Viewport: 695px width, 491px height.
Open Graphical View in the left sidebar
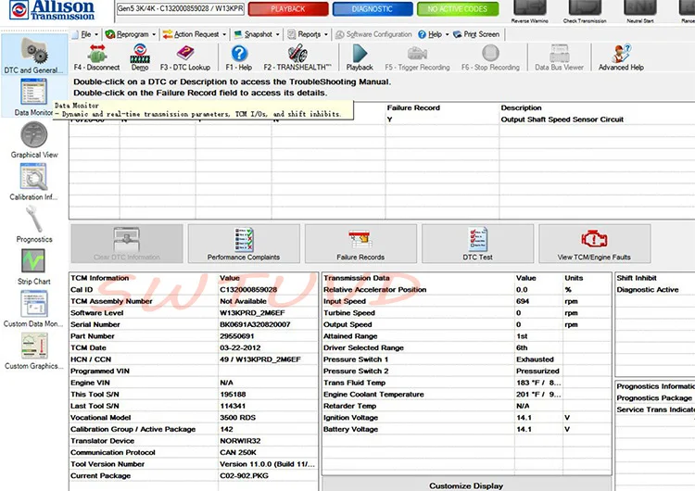(x=34, y=140)
